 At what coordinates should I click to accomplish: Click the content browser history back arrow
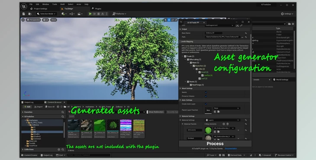click(x=58, y=107)
